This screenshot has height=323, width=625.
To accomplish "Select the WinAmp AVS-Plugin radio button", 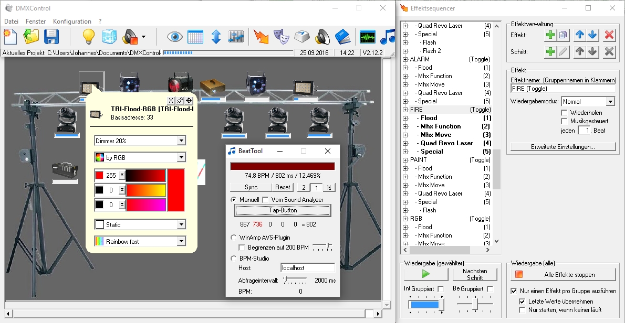I will pyautogui.click(x=234, y=238).
